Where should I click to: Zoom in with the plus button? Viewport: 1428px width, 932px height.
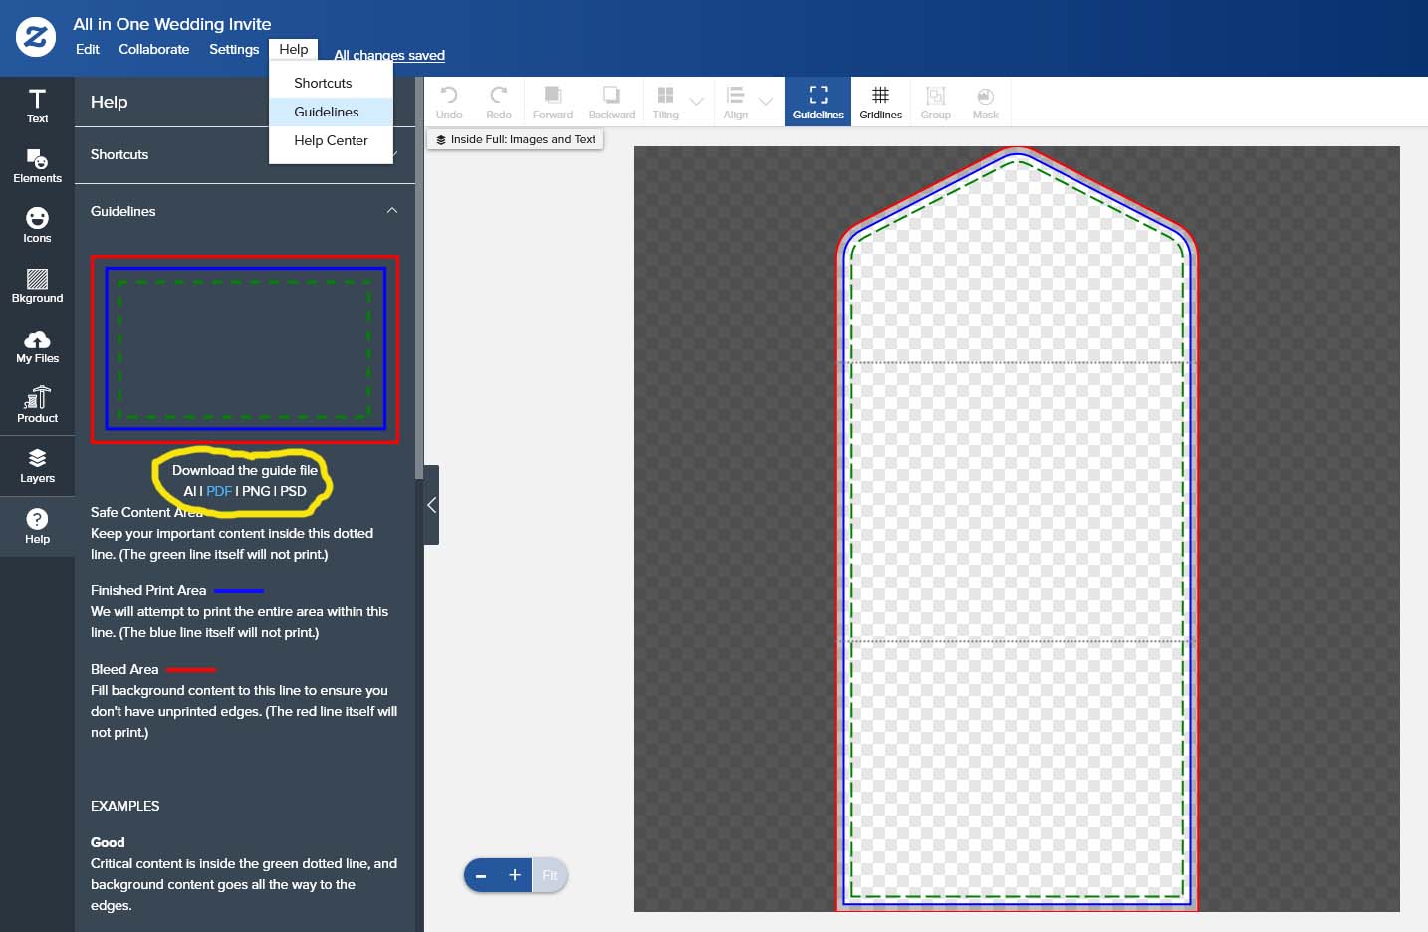coord(514,875)
